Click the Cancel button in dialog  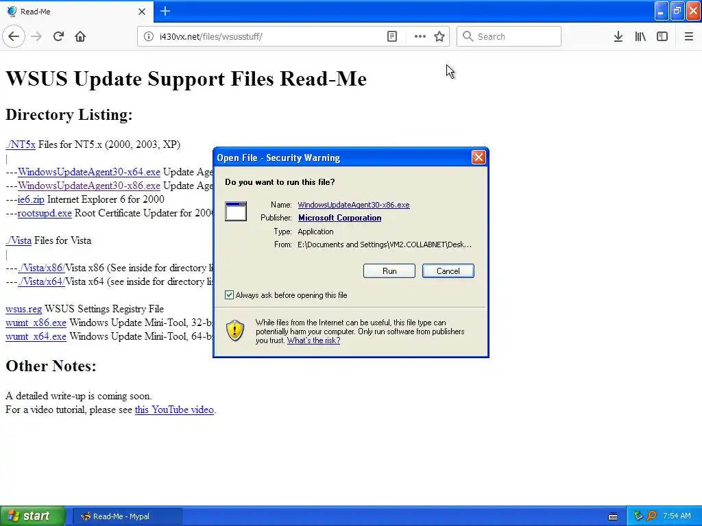(448, 271)
